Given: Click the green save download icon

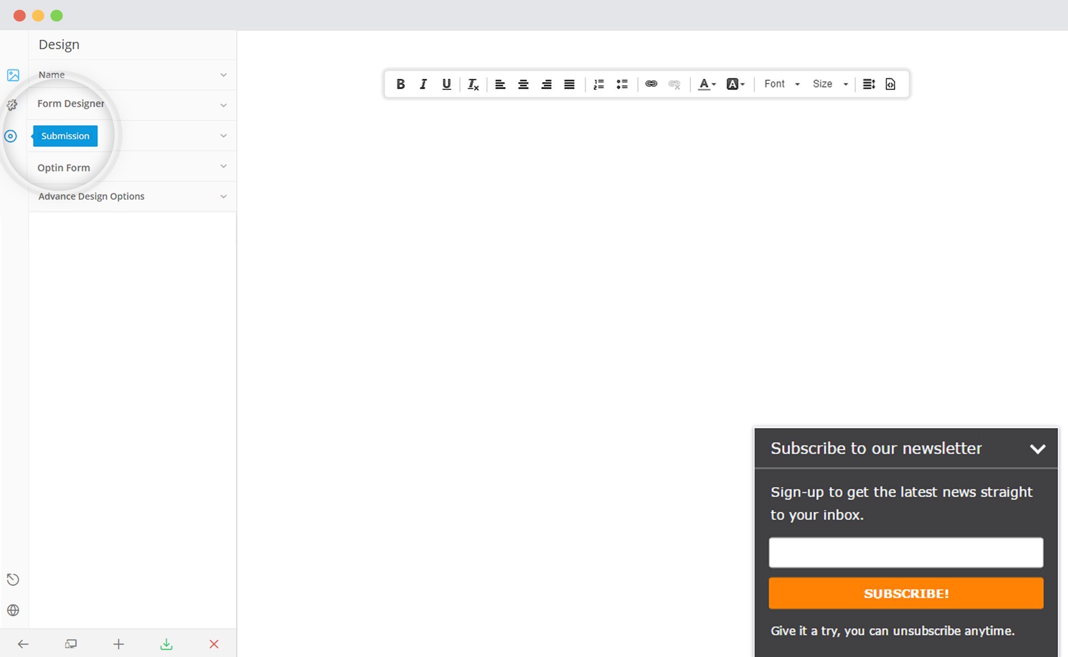Looking at the screenshot, I should coord(166,644).
